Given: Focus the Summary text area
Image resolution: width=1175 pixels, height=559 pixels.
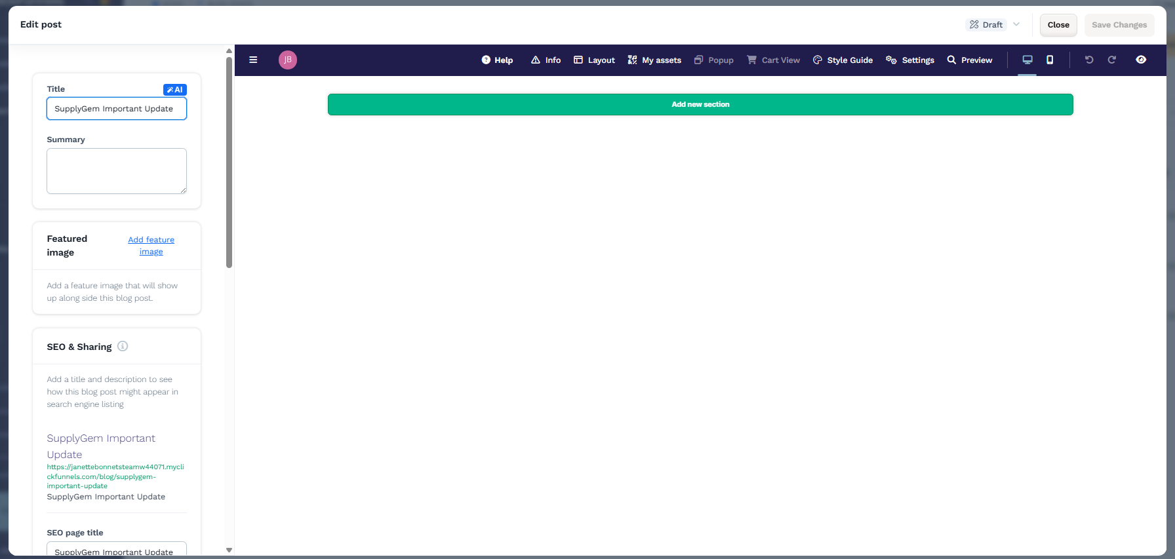Looking at the screenshot, I should [x=117, y=171].
